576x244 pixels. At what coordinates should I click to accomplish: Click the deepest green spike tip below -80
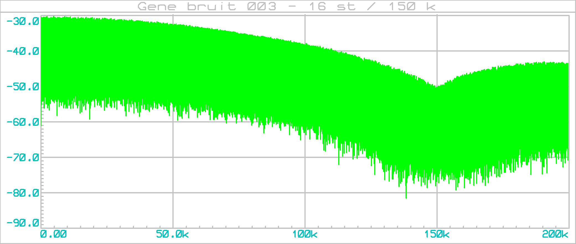pos(406,198)
